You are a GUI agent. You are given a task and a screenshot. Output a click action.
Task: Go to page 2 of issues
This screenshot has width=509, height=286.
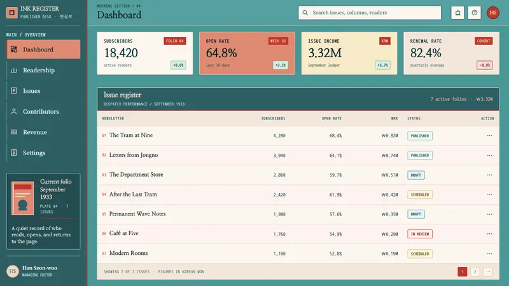475,272
